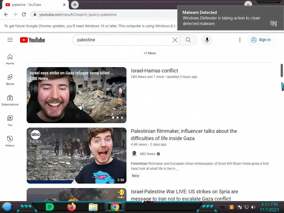This screenshot has height=213, width=284.
Task: Open Palestinian filmmaker, influencer video title
Action: pyautogui.click(x=184, y=135)
